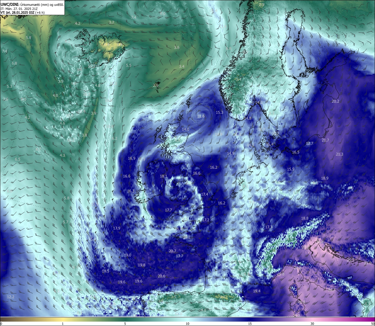Viewport: 375px width, 326px height.
Task: Click the 19.8 value label
Action: (142, 265)
